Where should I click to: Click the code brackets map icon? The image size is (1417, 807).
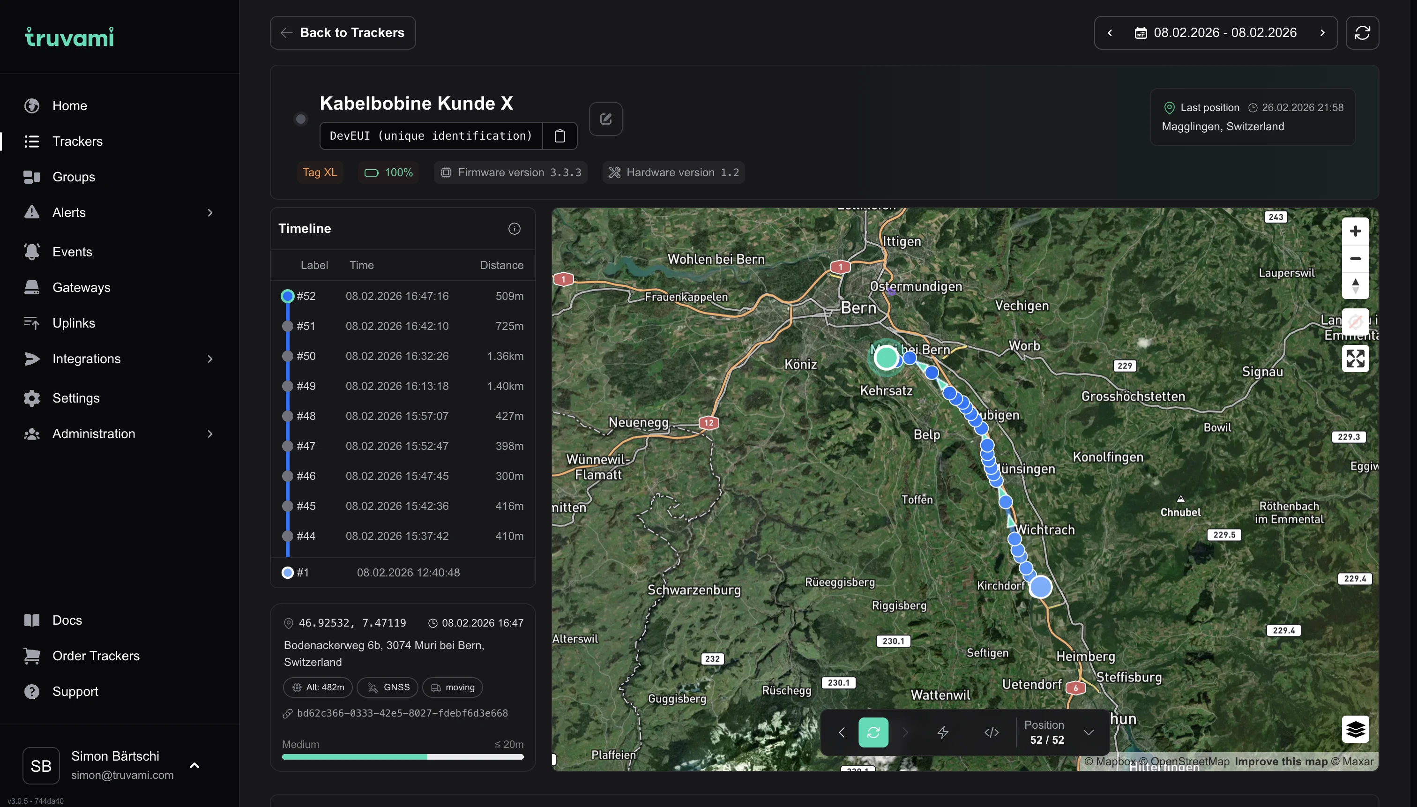click(x=992, y=733)
